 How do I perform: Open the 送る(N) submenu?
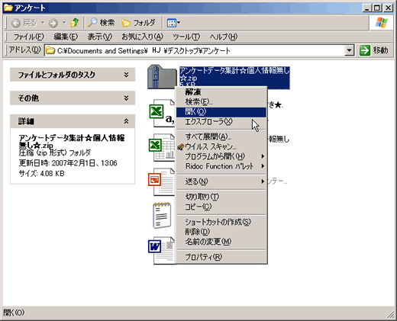click(x=221, y=181)
